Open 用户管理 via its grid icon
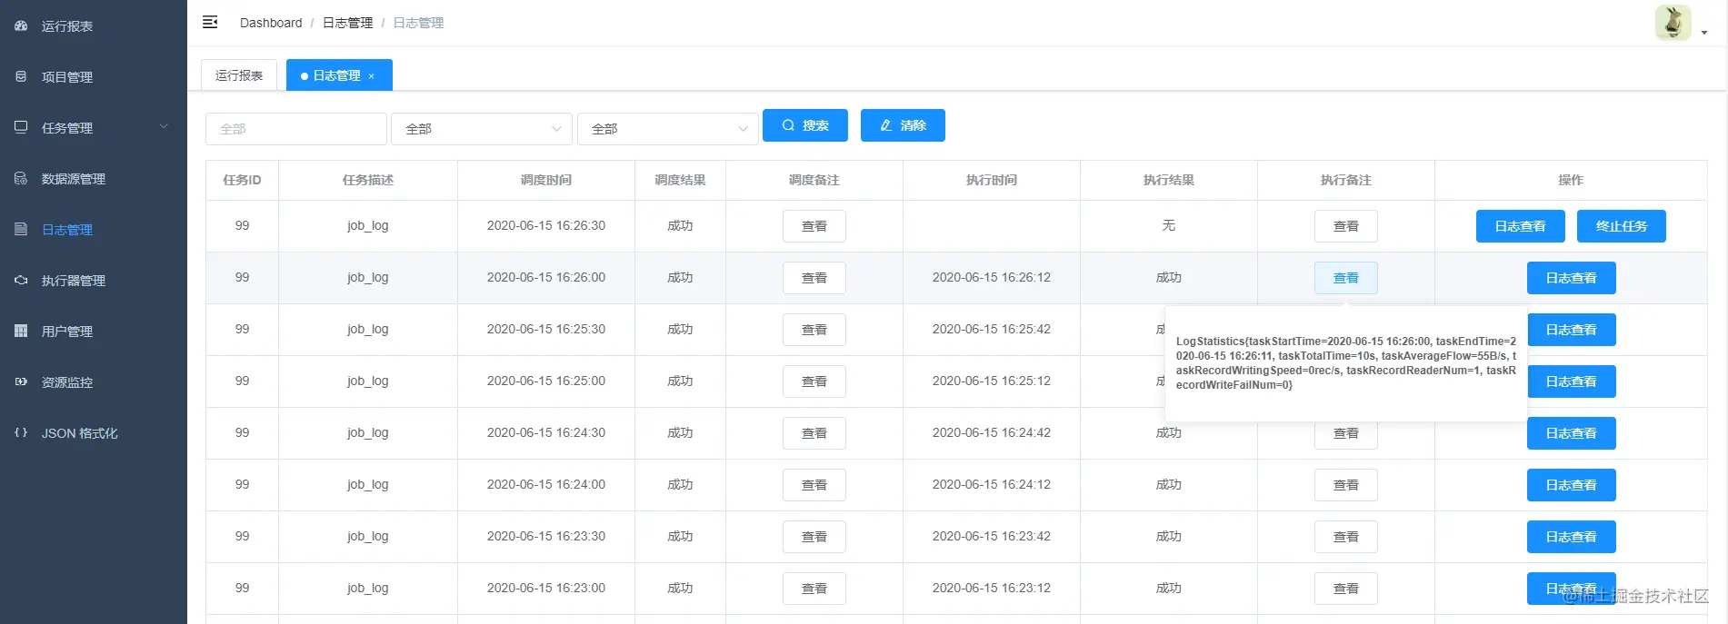This screenshot has height=624, width=1728. (21, 331)
